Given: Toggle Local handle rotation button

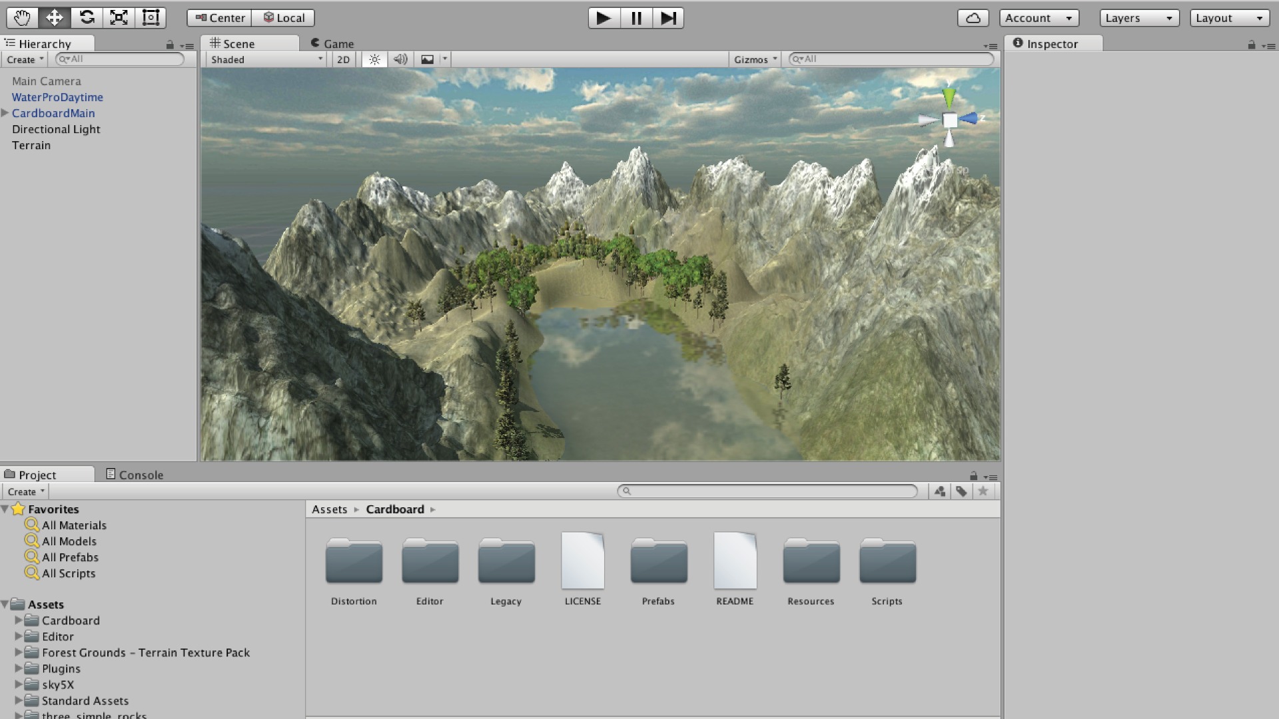Looking at the screenshot, I should (x=283, y=18).
